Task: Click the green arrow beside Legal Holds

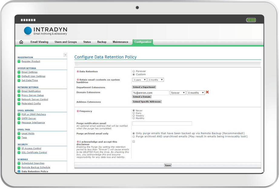Action: click(20, 133)
